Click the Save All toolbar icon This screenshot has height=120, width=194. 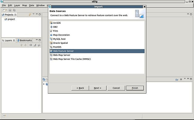(14, 10)
